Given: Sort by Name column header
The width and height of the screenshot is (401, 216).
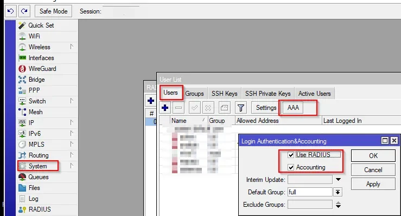Looking at the screenshot, I should (188, 121).
